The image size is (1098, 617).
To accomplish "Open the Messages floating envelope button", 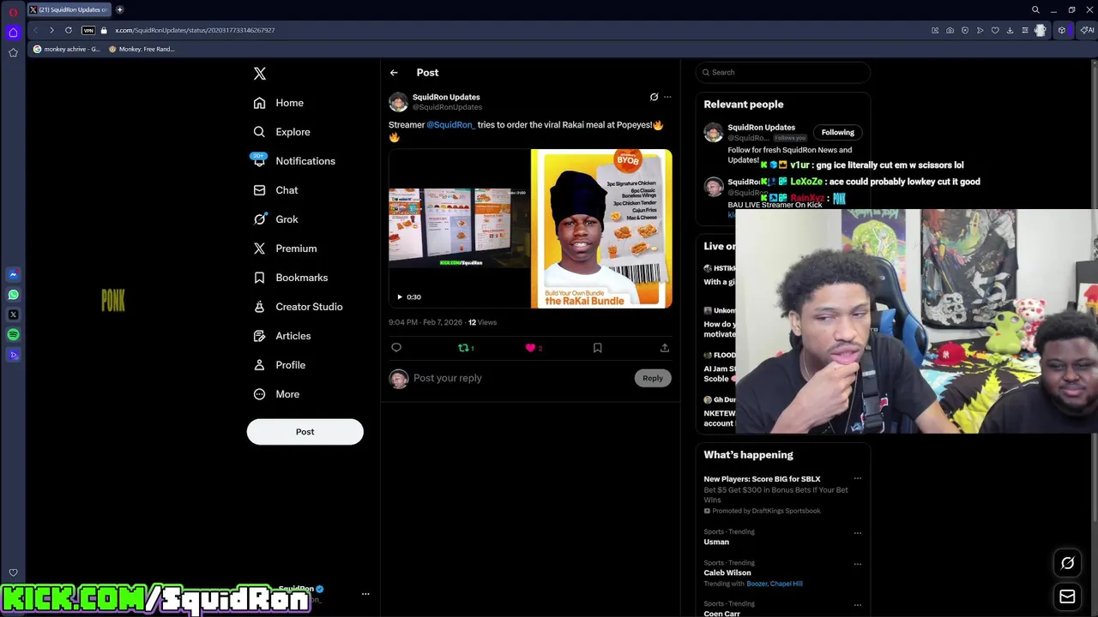I will coord(1068,596).
